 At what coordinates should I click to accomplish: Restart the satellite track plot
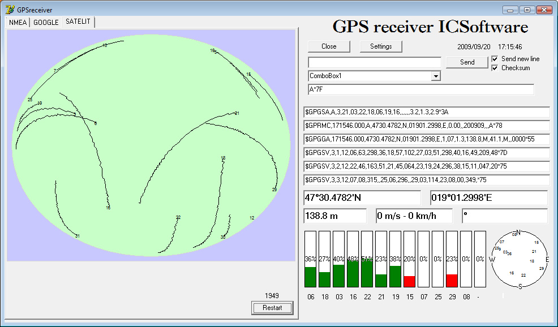pos(272,308)
